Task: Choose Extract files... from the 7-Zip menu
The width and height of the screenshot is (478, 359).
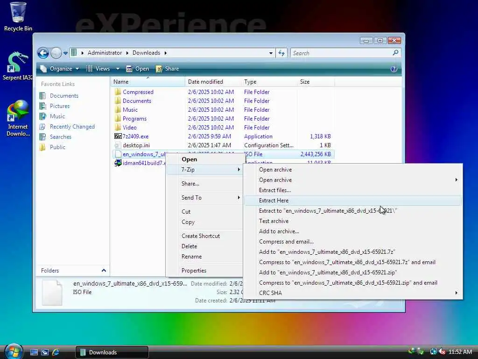Action: coord(353,190)
